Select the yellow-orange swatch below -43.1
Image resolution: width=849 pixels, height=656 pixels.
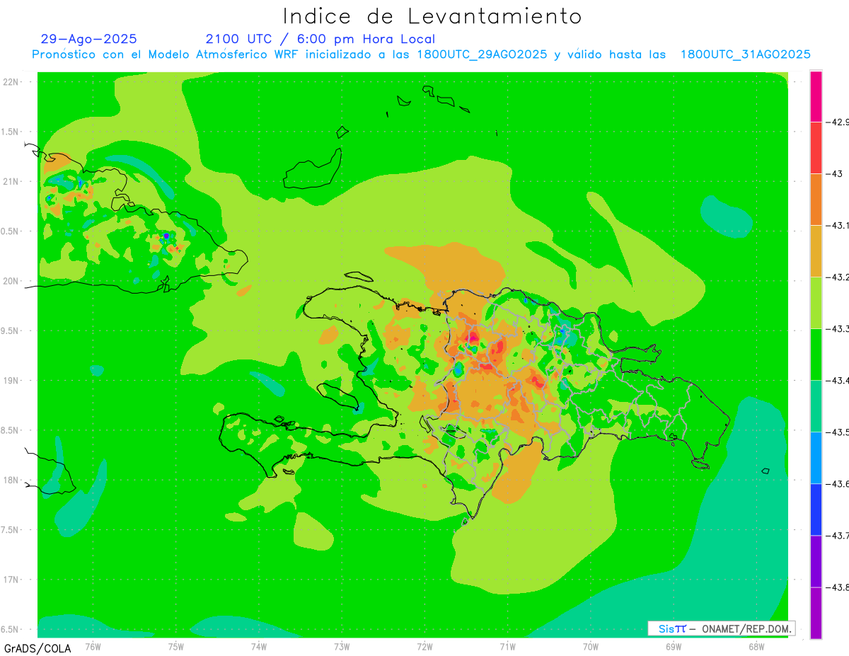point(816,251)
